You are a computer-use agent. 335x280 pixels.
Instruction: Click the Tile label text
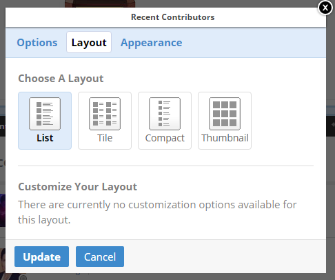105,138
